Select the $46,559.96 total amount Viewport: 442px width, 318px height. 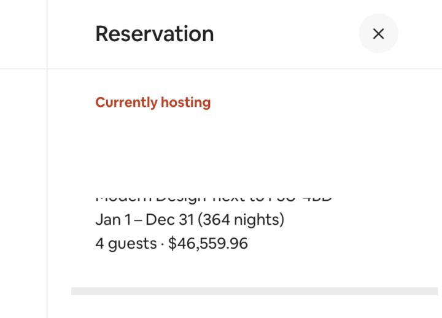pos(208,244)
